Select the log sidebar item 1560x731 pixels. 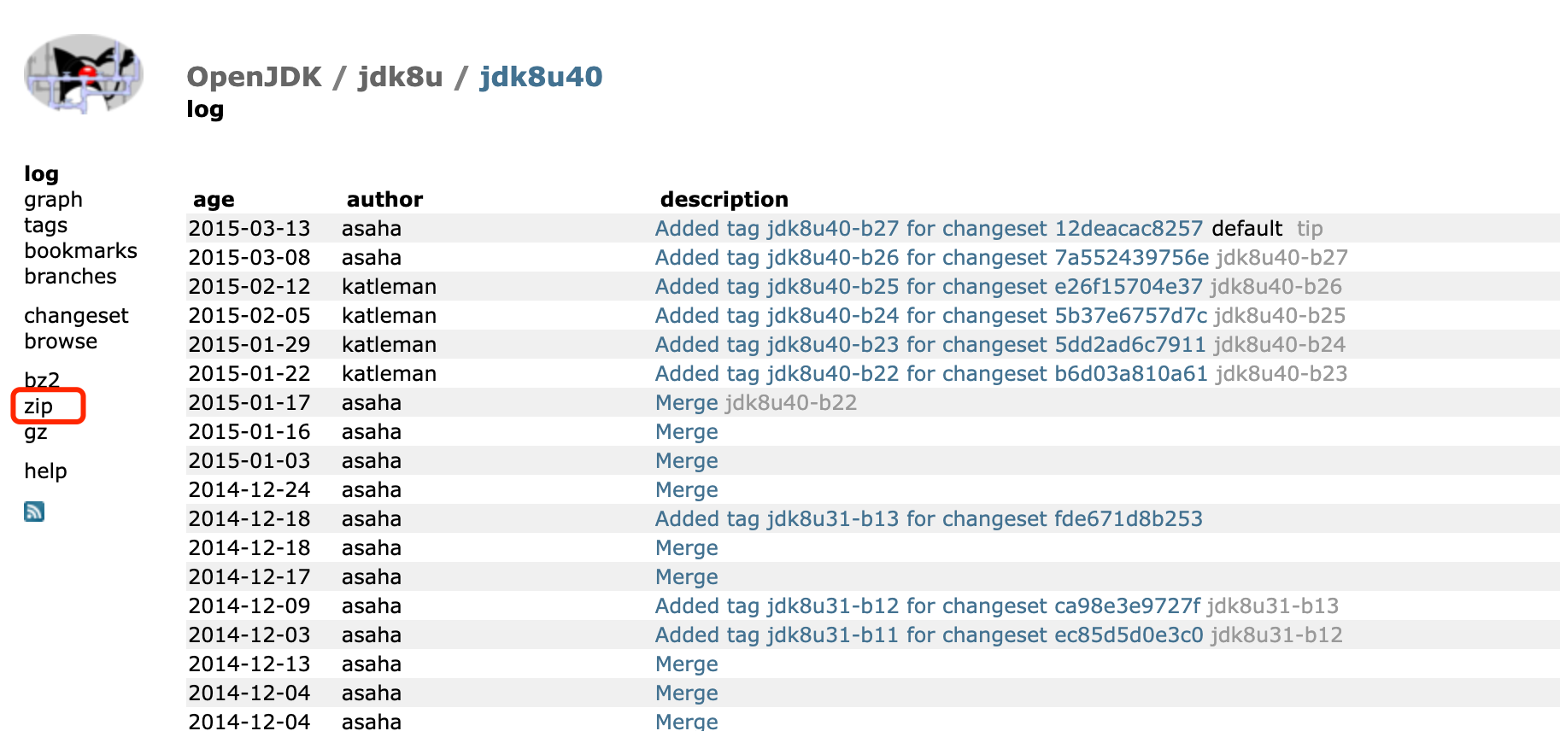point(41,174)
